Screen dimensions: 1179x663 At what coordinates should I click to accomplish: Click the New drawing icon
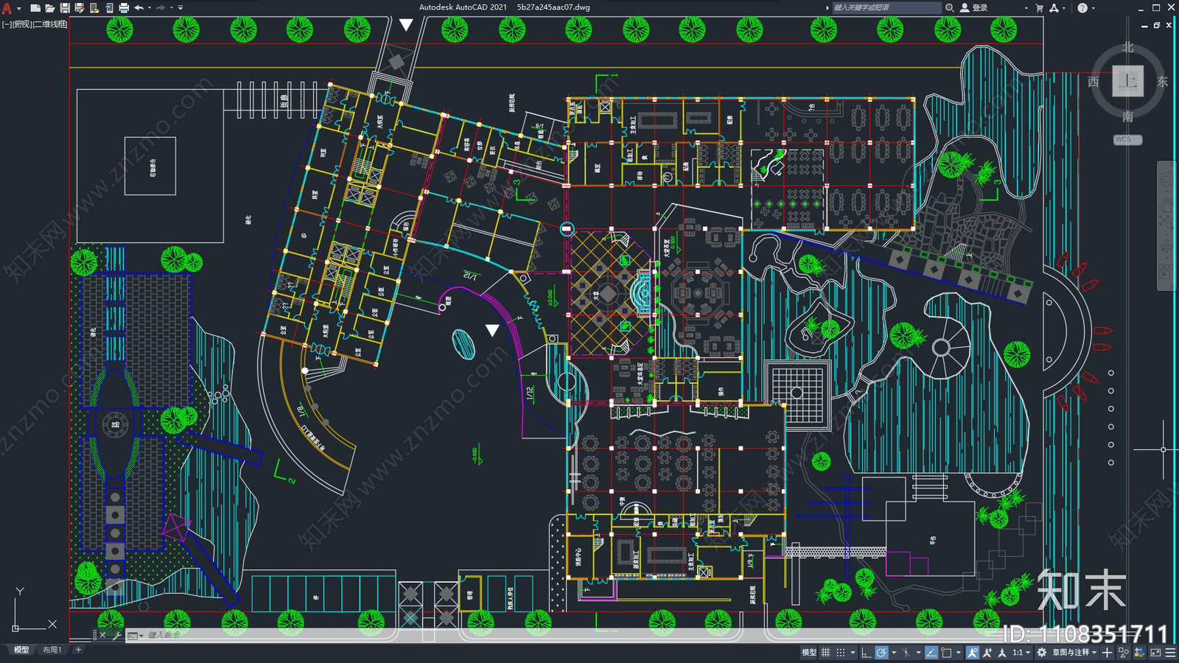pos(35,8)
